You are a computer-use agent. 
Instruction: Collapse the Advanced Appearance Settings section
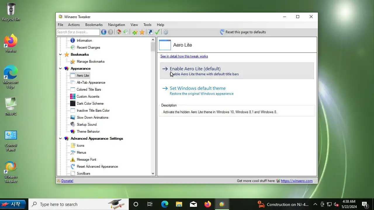point(60,139)
